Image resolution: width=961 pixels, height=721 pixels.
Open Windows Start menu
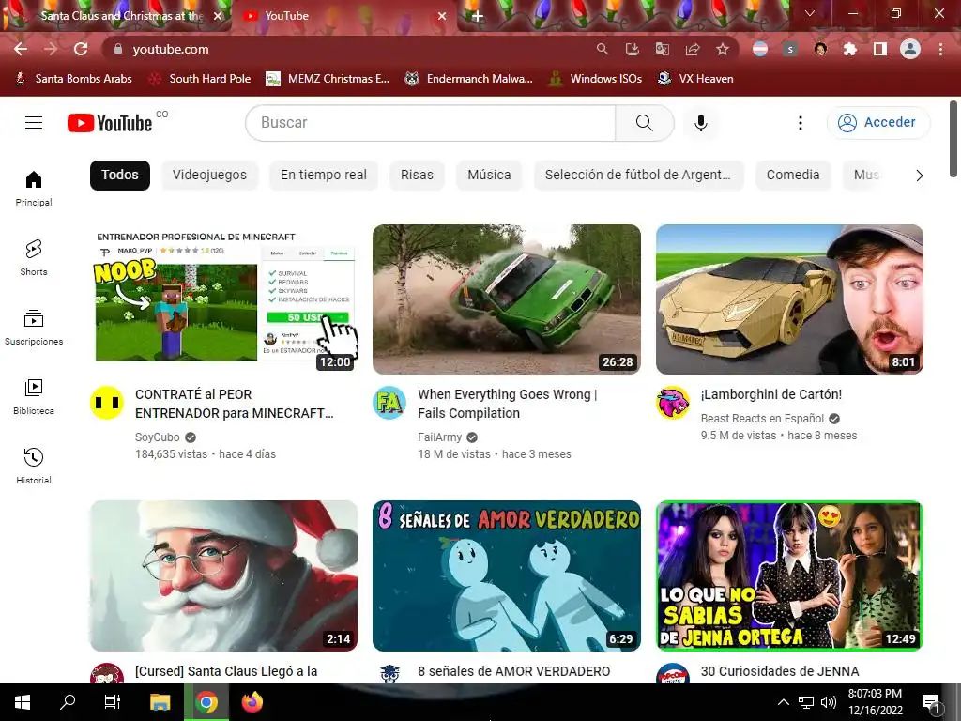[x=23, y=702]
